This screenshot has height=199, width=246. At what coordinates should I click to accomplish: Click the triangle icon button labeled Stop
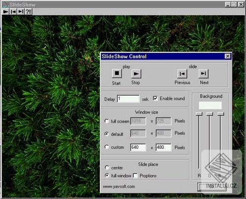136,74
